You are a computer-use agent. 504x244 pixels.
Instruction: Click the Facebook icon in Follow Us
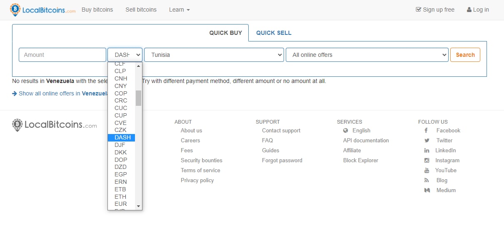427,130
